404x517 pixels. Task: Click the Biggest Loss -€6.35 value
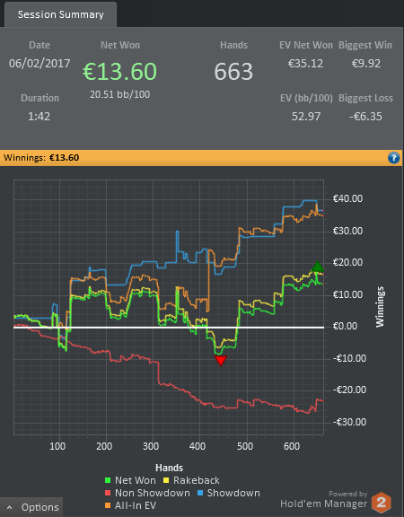365,117
